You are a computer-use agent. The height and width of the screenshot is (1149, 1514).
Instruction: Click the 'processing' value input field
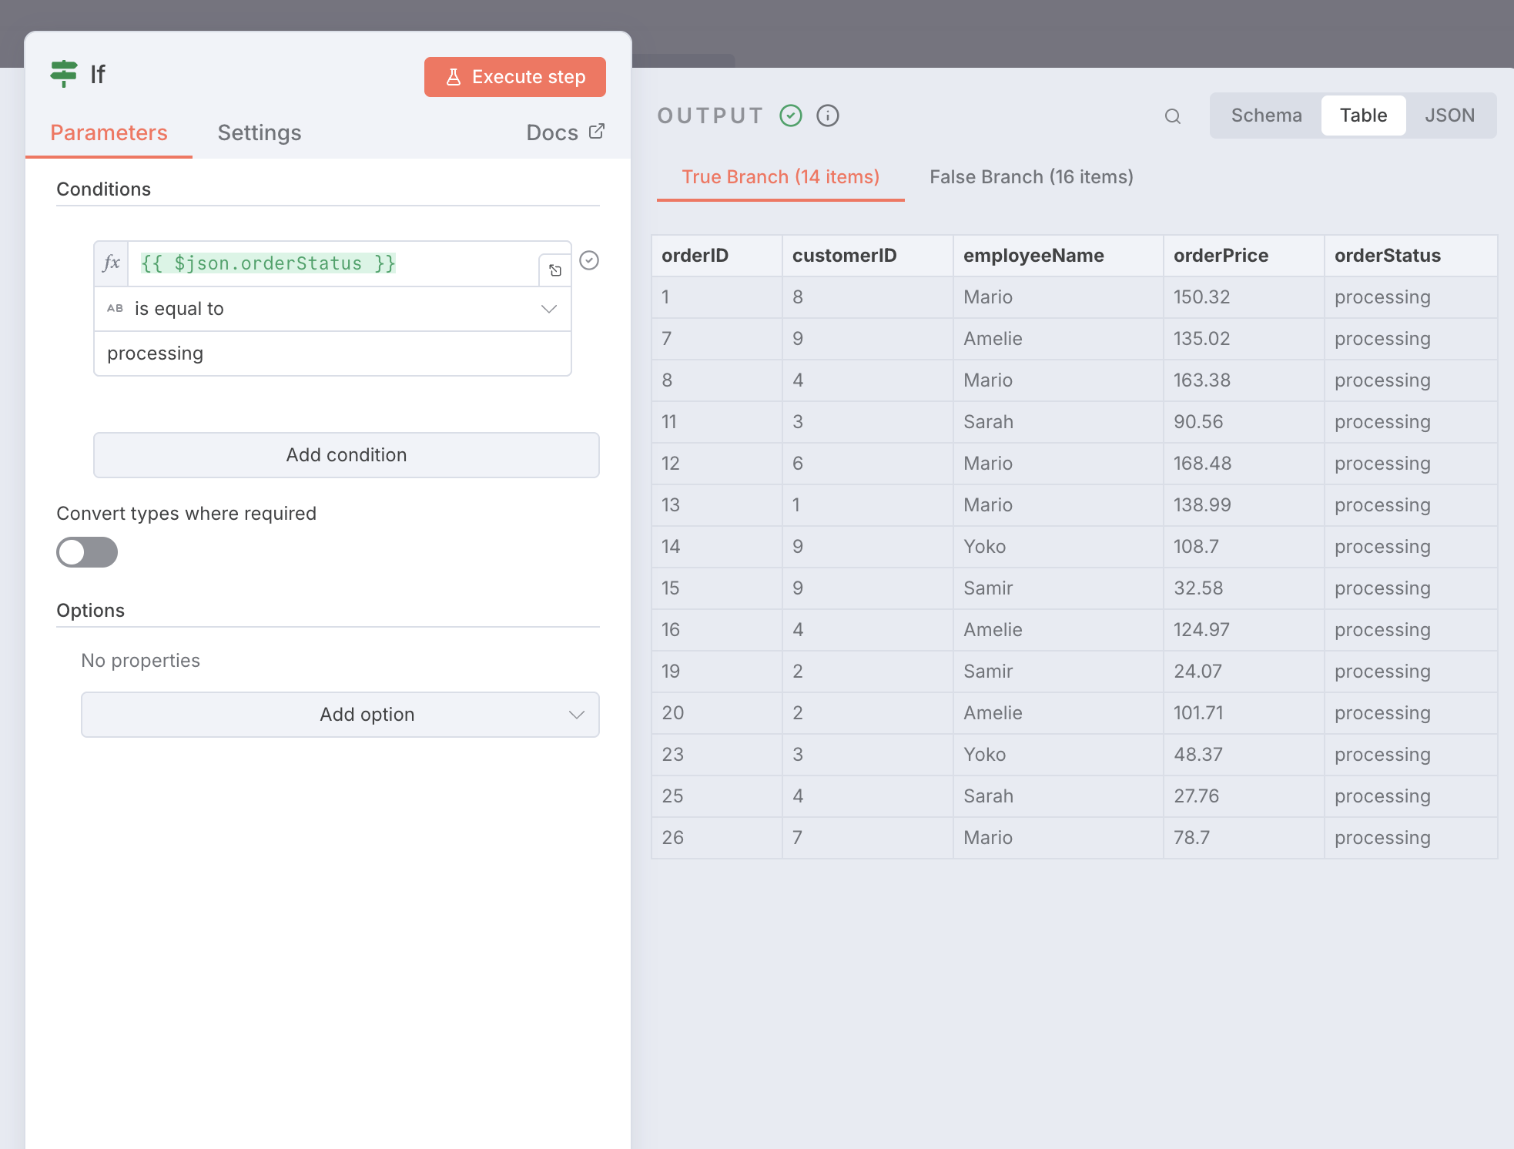333,353
